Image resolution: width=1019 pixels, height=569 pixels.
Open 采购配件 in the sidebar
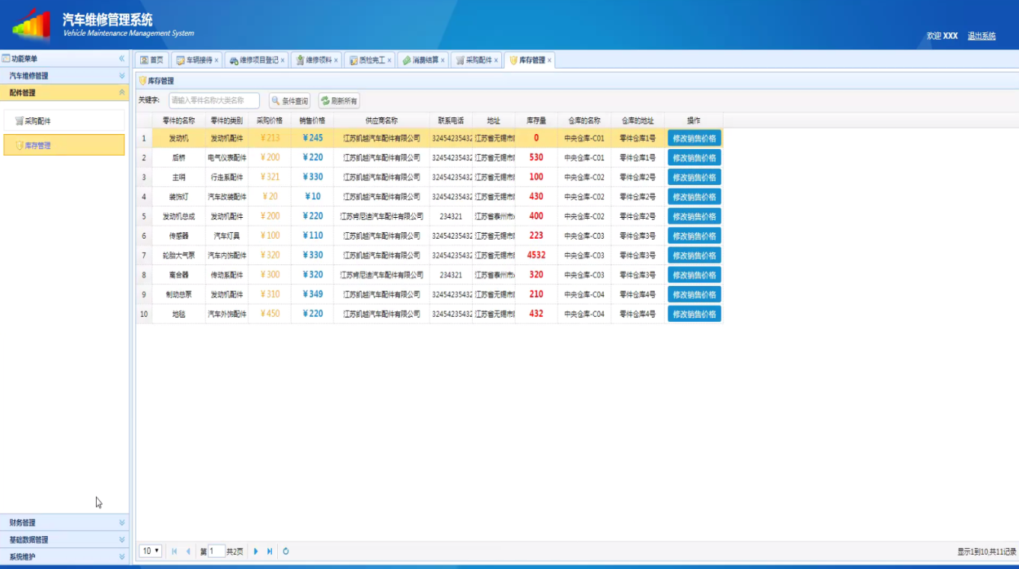click(x=64, y=121)
